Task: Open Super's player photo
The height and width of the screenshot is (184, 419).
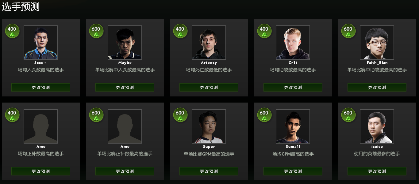Action: tap(209, 126)
